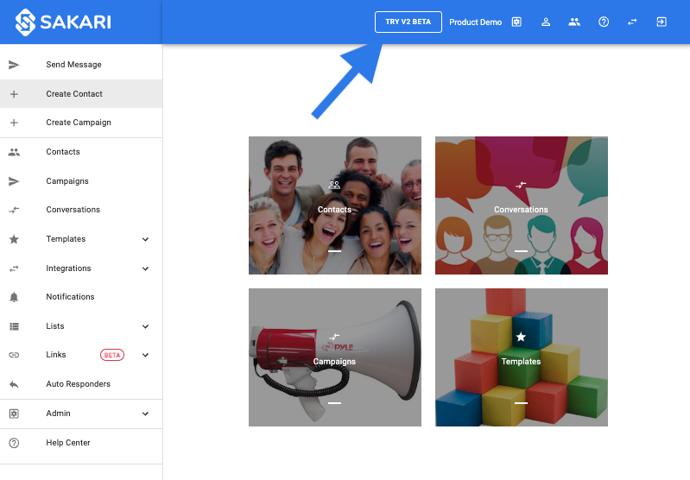Click the question-mark icon beside Help Center
Image resolution: width=690 pixels, height=480 pixels.
14,443
